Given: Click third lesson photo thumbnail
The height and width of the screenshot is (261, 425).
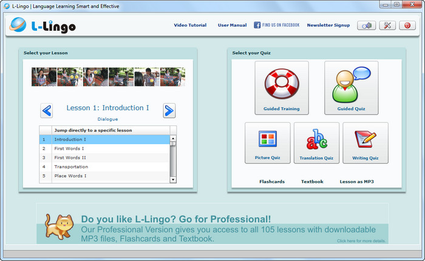Looking at the screenshot, I should 95,77.
